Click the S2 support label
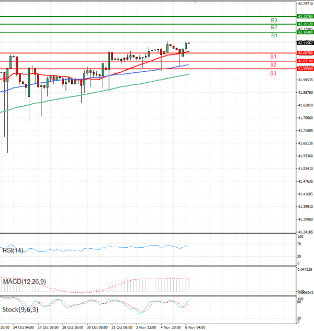The image size is (314, 331). point(273,64)
